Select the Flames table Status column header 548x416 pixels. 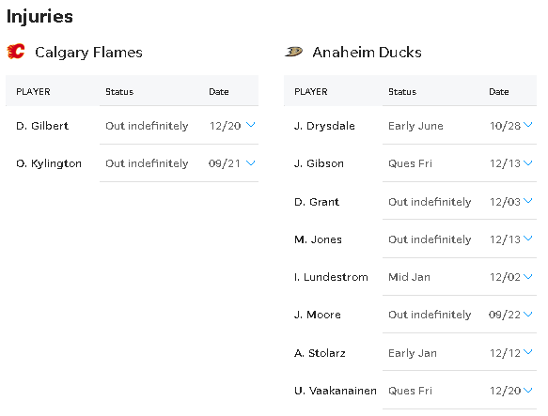[x=119, y=92]
